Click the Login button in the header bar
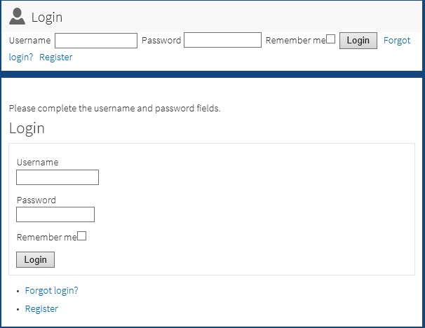The image size is (425, 328). coord(358,41)
